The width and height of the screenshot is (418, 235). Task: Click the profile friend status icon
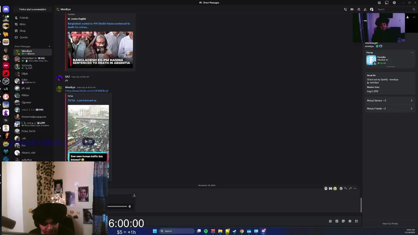408,17
